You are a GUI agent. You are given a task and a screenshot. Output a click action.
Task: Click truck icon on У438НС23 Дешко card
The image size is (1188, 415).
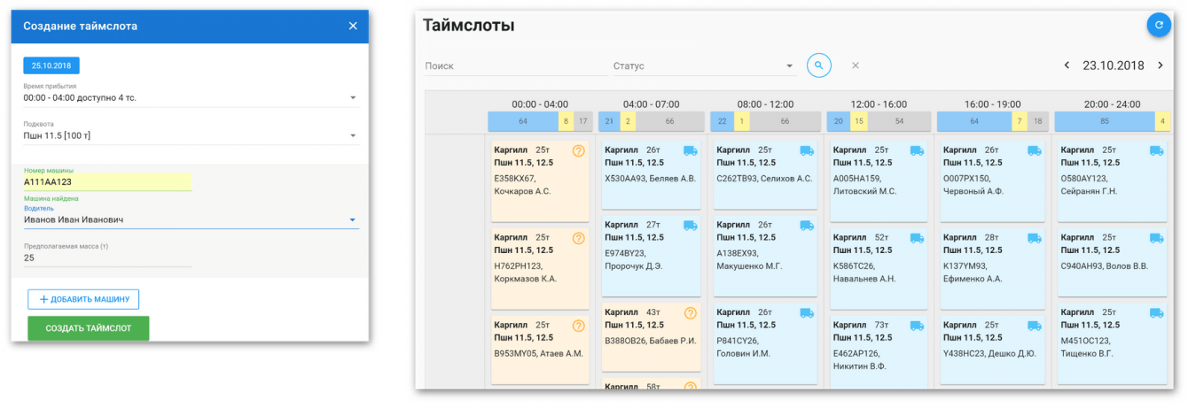tap(1035, 326)
